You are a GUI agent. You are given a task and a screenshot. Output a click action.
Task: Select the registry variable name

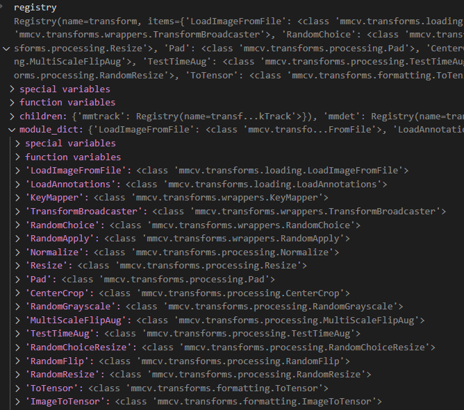point(35,8)
